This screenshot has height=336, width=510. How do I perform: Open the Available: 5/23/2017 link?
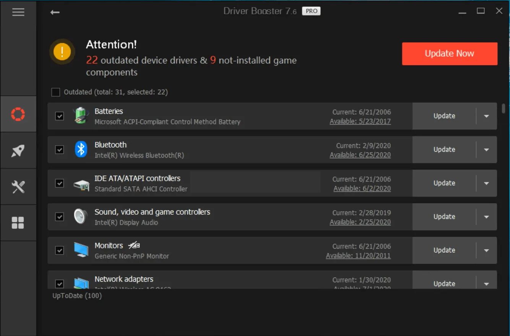[x=360, y=122]
